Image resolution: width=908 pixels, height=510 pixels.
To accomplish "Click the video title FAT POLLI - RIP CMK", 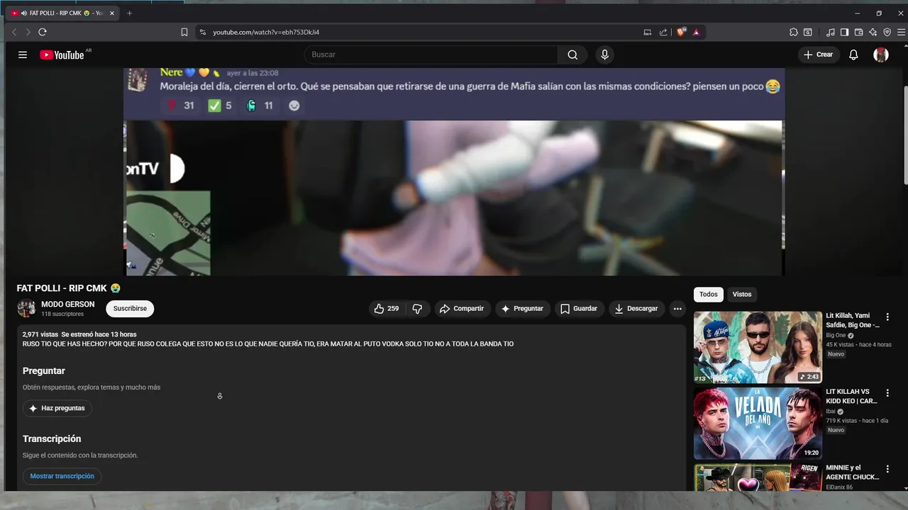I will [69, 288].
